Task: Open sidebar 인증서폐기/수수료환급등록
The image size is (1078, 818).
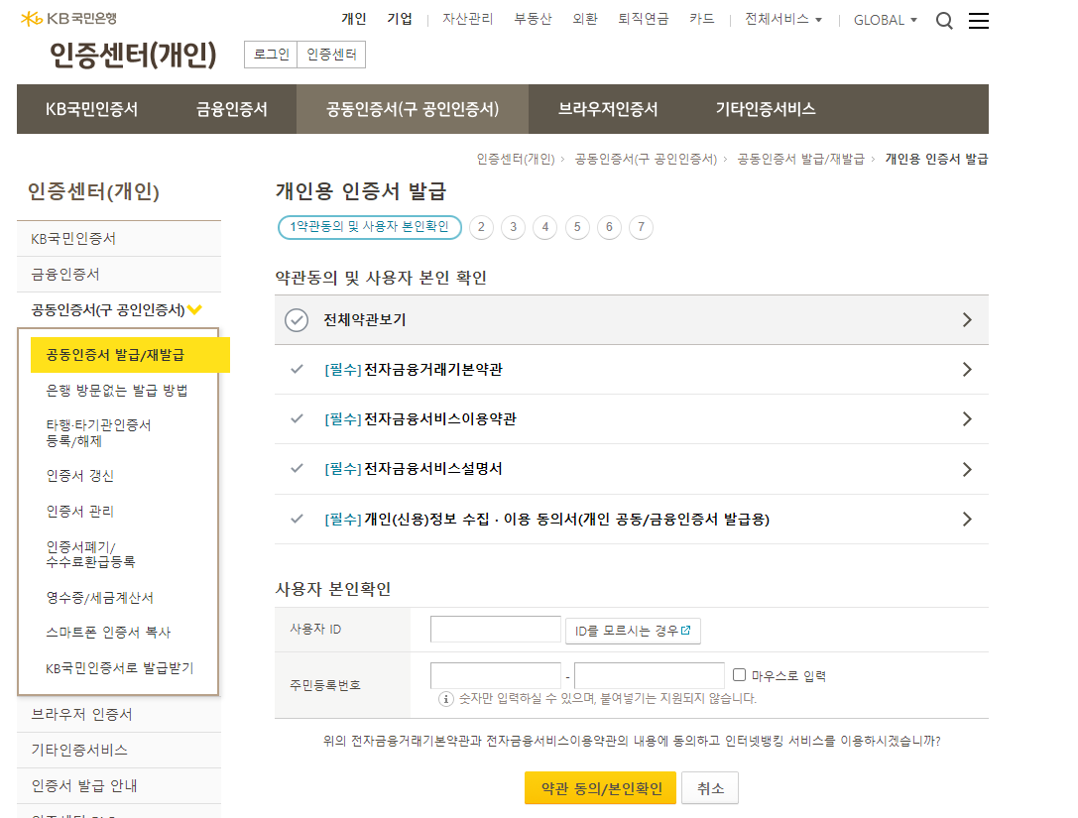Action: 91,554
